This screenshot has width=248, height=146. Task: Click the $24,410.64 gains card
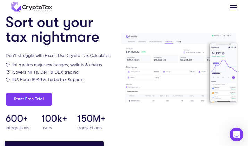(138, 59)
